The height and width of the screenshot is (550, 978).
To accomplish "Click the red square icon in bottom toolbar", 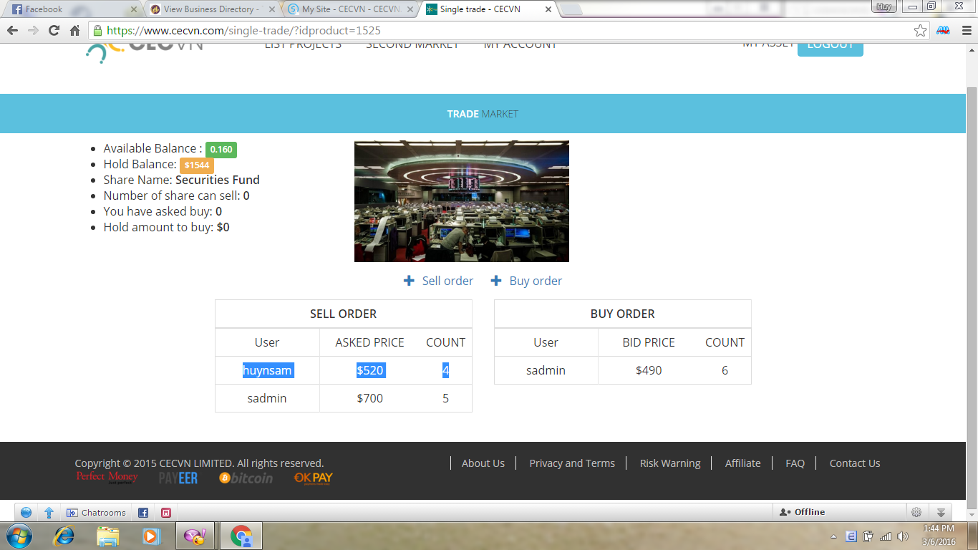I will [166, 513].
